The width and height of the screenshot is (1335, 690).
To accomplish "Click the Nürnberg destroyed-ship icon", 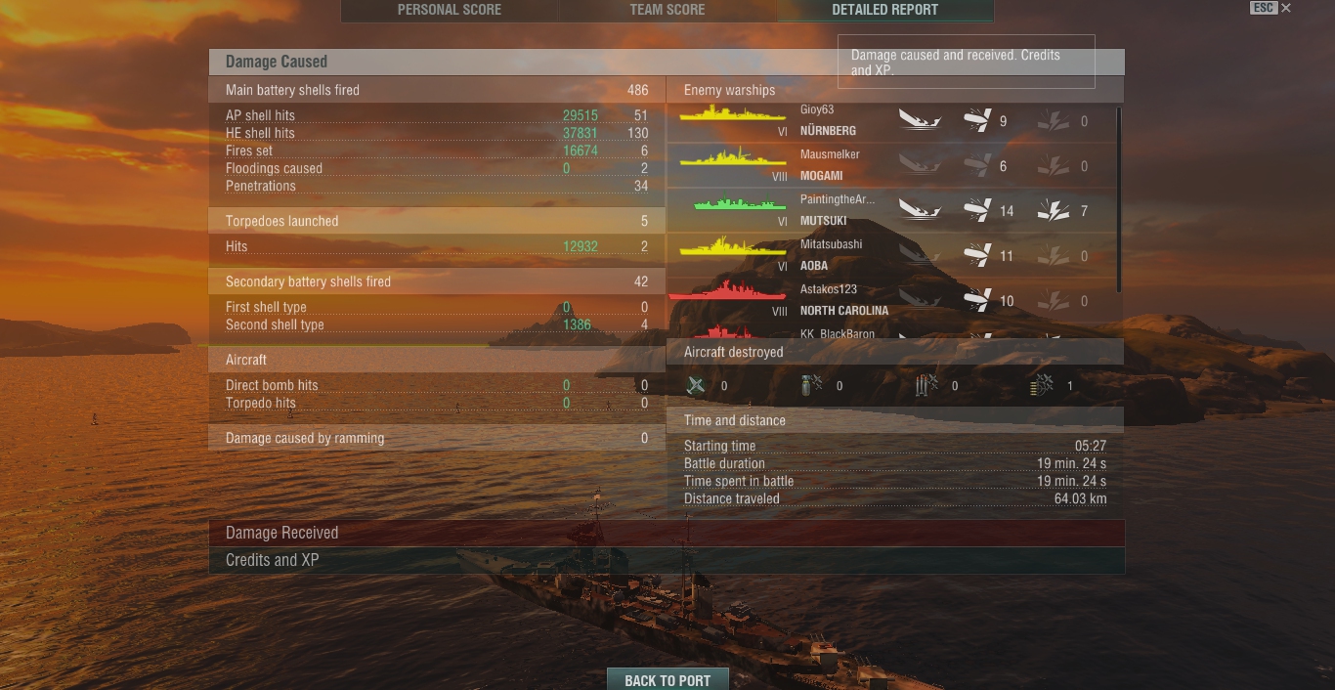I will [920, 121].
